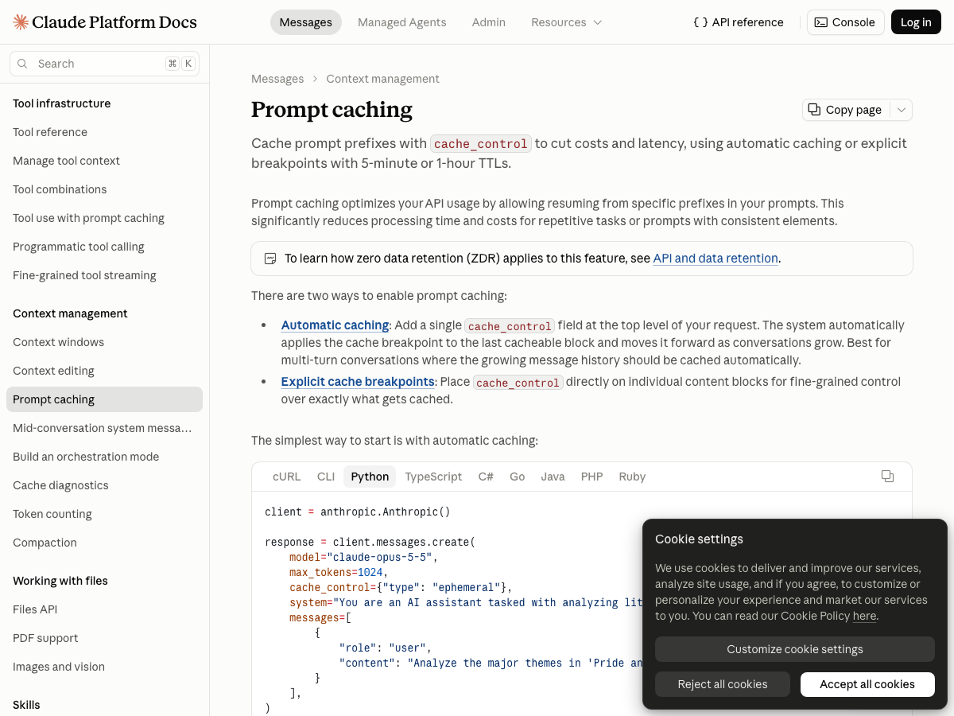Click the Tool infrastructure heading

pos(62,103)
